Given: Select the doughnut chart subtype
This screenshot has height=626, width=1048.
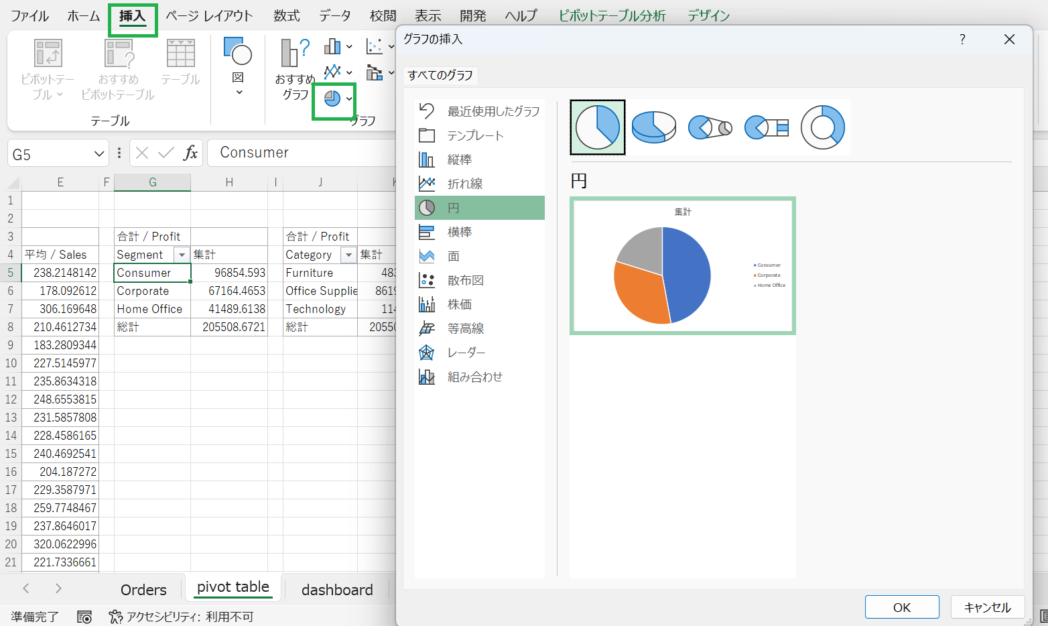Looking at the screenshot, I should click(x=823, y=127).
